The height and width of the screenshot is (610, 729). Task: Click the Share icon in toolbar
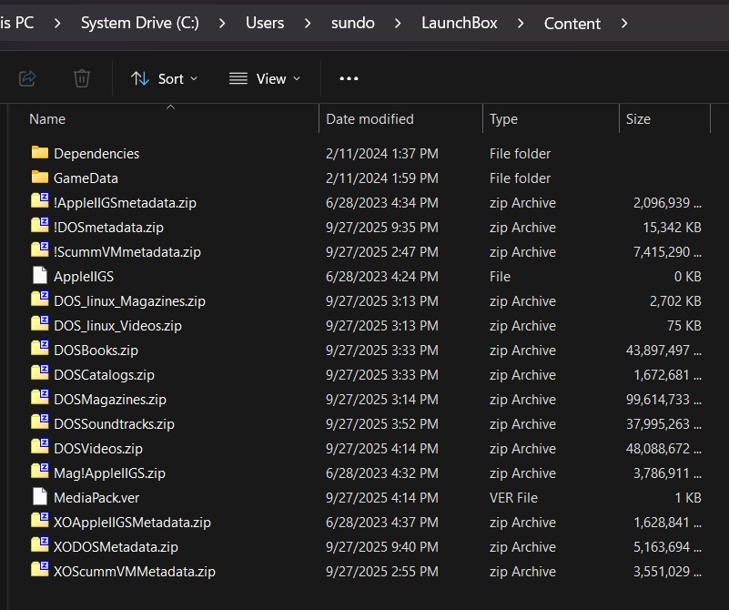click(x=27, y=78)
